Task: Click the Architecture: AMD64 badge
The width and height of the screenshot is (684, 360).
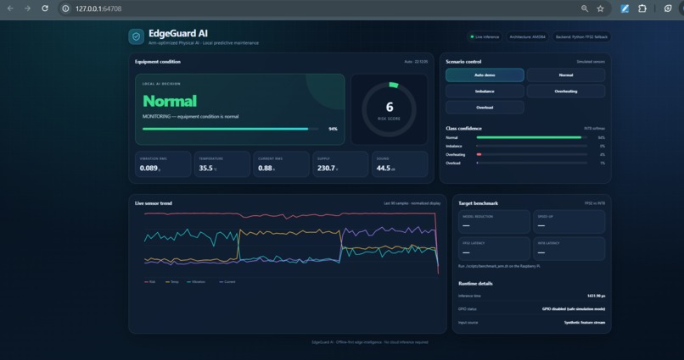Action: [527, 37]
